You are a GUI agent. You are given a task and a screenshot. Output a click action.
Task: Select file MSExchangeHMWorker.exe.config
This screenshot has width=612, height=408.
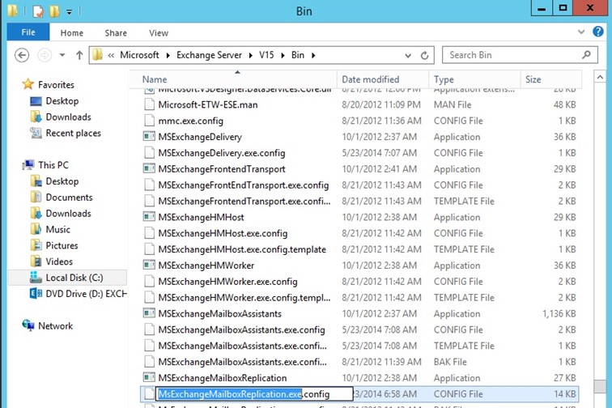point(227,281)
